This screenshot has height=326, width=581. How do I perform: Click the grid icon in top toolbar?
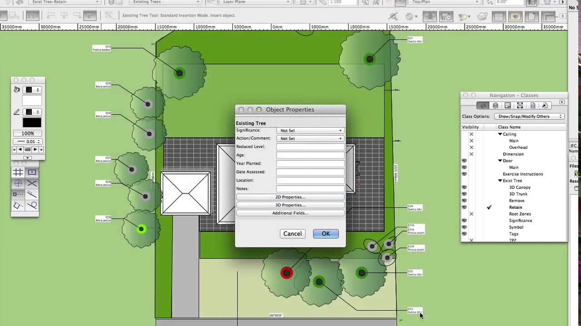point(499,17)
